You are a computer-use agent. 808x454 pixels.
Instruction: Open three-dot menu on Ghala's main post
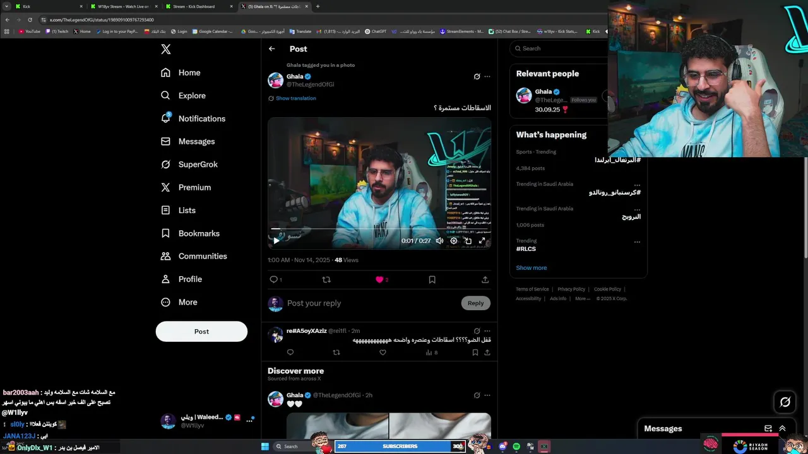pyautogui.click(x=487, y=76)
